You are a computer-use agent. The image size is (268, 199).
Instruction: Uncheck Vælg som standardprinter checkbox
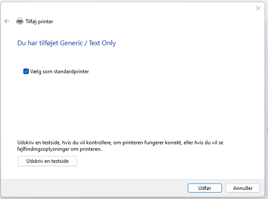pyautogui.click(x=26, y=72)
